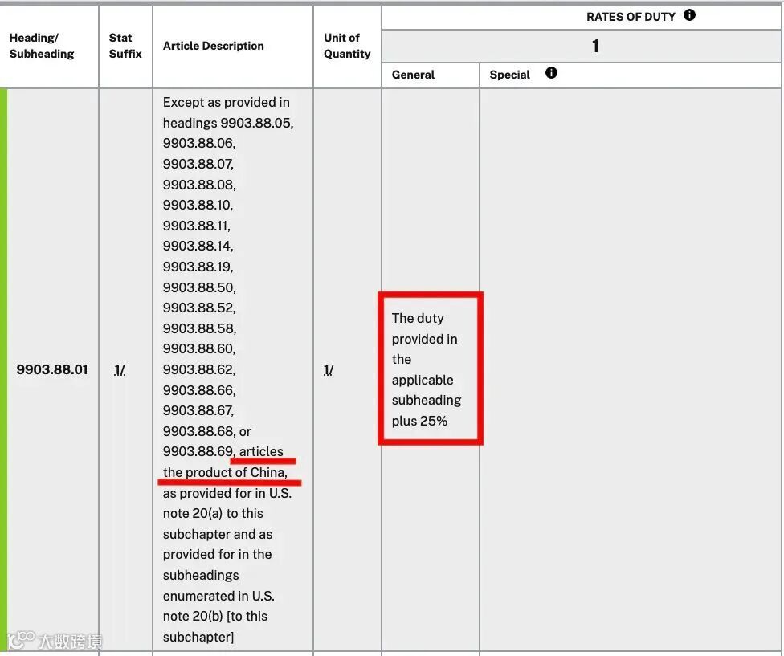Click the 9903.88.67 reference in description
This screenshot has width=784, height=656.
point(198,410)
